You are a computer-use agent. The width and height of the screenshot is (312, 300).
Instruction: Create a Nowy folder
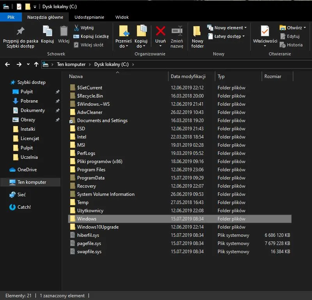pos(197,36)
